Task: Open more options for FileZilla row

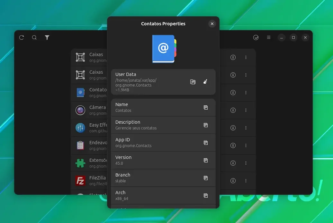Action: [246, 181]
